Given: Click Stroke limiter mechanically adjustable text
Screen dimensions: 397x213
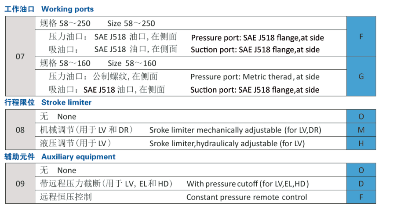Looking at the screenshot, I should coord(235,130).
